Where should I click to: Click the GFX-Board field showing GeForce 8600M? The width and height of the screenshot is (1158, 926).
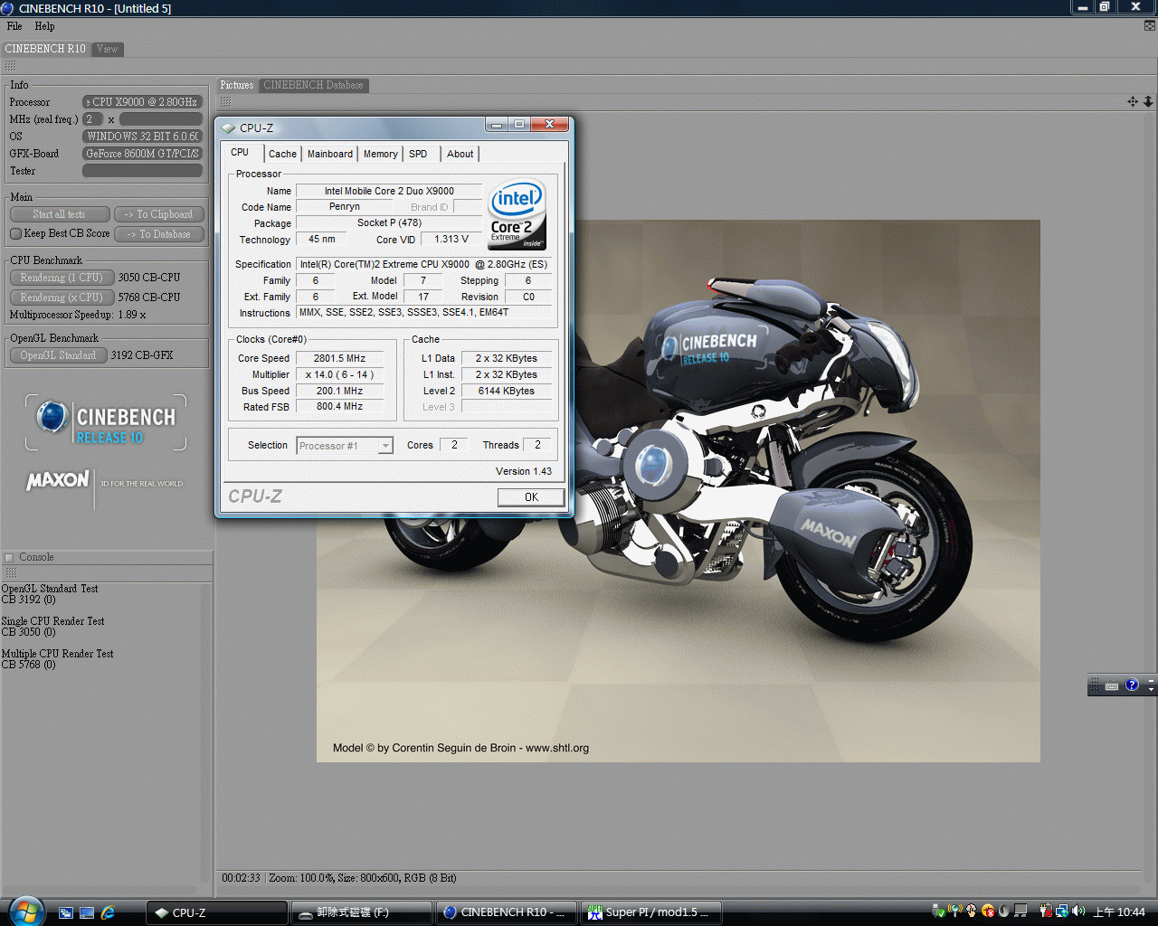(x=142, y=154)
